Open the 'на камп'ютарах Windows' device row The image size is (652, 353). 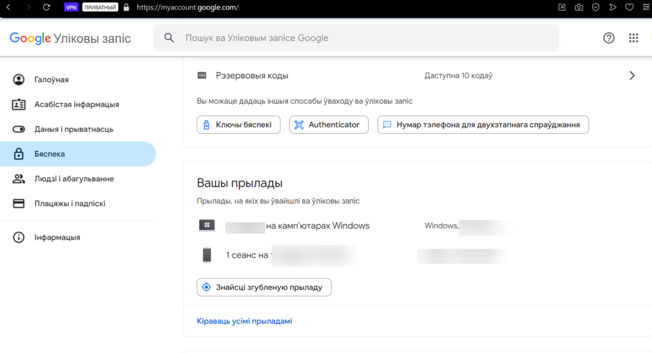tap(417, 226)
